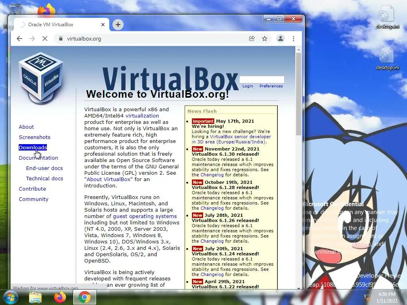The image size is (407, 305).
Task: Select the lower desktop.ini file icon
Action: click(x=387, y=58)
